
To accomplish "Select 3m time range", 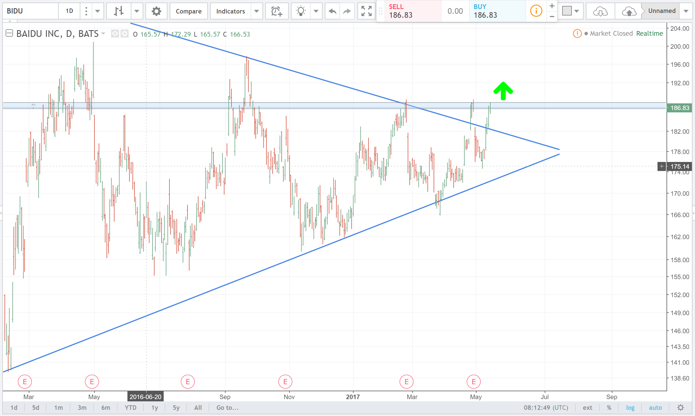I will [x=82, y=408].
